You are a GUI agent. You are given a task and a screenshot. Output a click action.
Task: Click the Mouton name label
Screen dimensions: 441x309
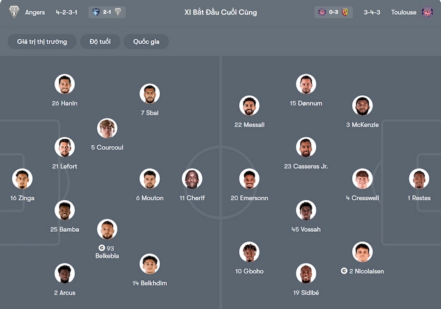[150, 198]
